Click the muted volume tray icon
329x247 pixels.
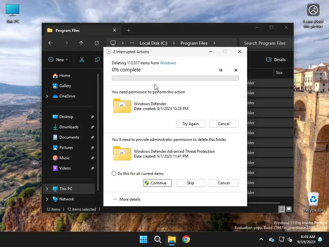pyautogui.click(x=290, y=239)
